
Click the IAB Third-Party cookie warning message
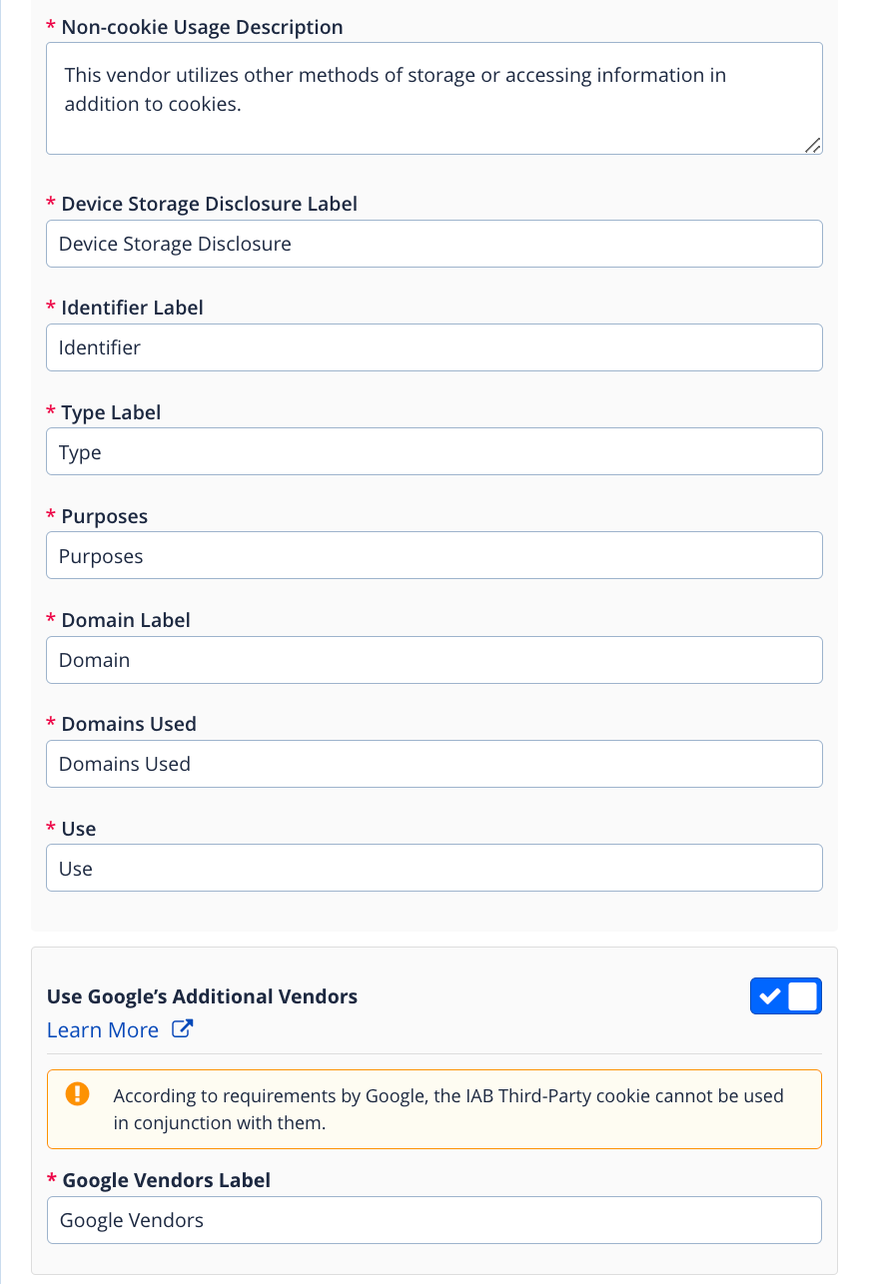448,1109
